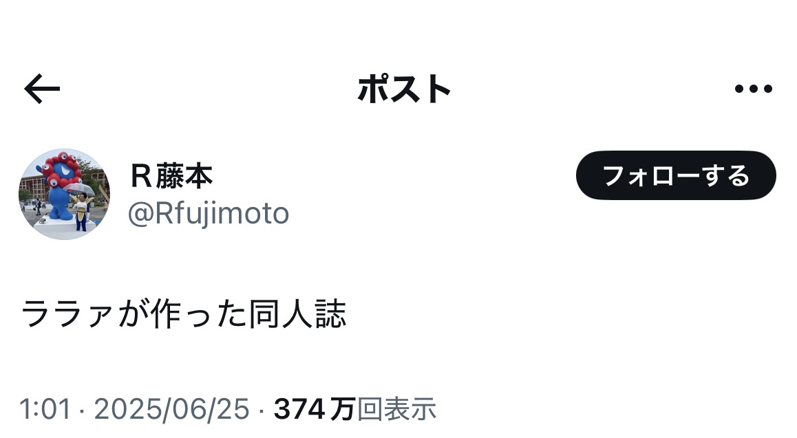Show post options with ellipsis icon
Image resolution: width=797 pixels, height=438 pixels.
753,89
